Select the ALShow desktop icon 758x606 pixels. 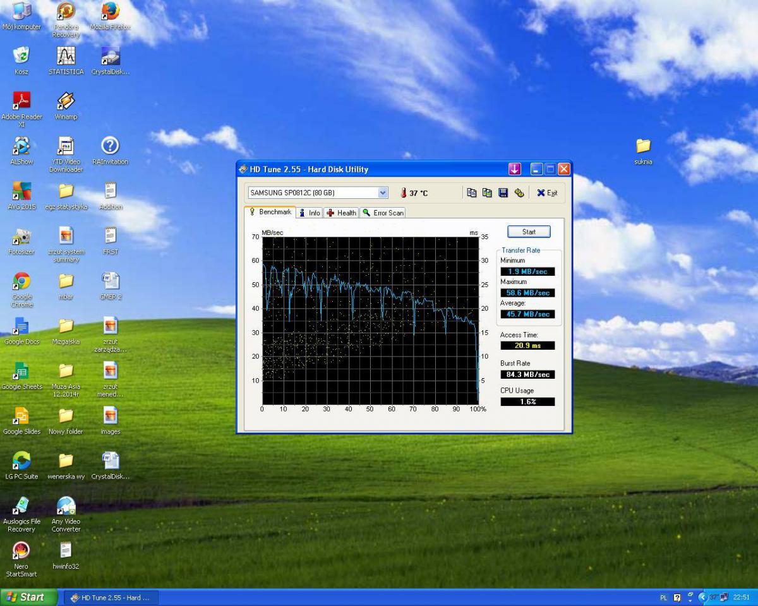[x=21, y=151]
